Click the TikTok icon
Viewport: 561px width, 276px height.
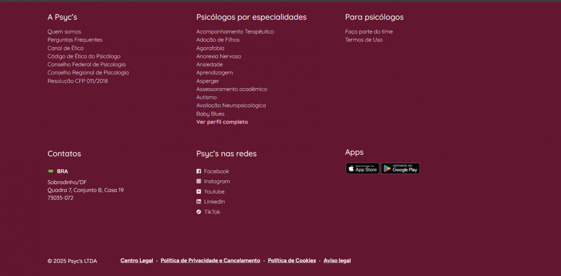[x=199, y=212]
